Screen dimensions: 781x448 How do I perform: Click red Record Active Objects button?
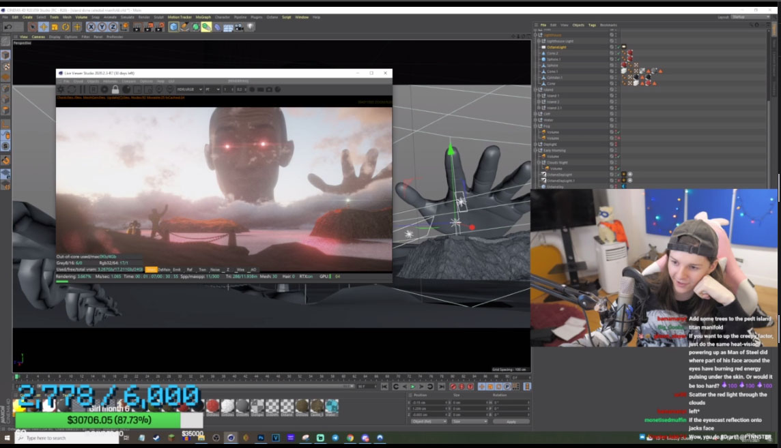point(453,387)
